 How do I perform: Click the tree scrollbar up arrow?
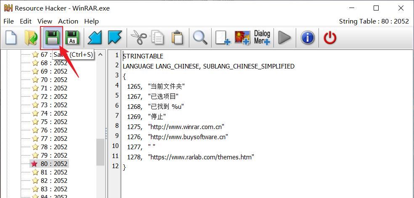(x=100, y=55)
